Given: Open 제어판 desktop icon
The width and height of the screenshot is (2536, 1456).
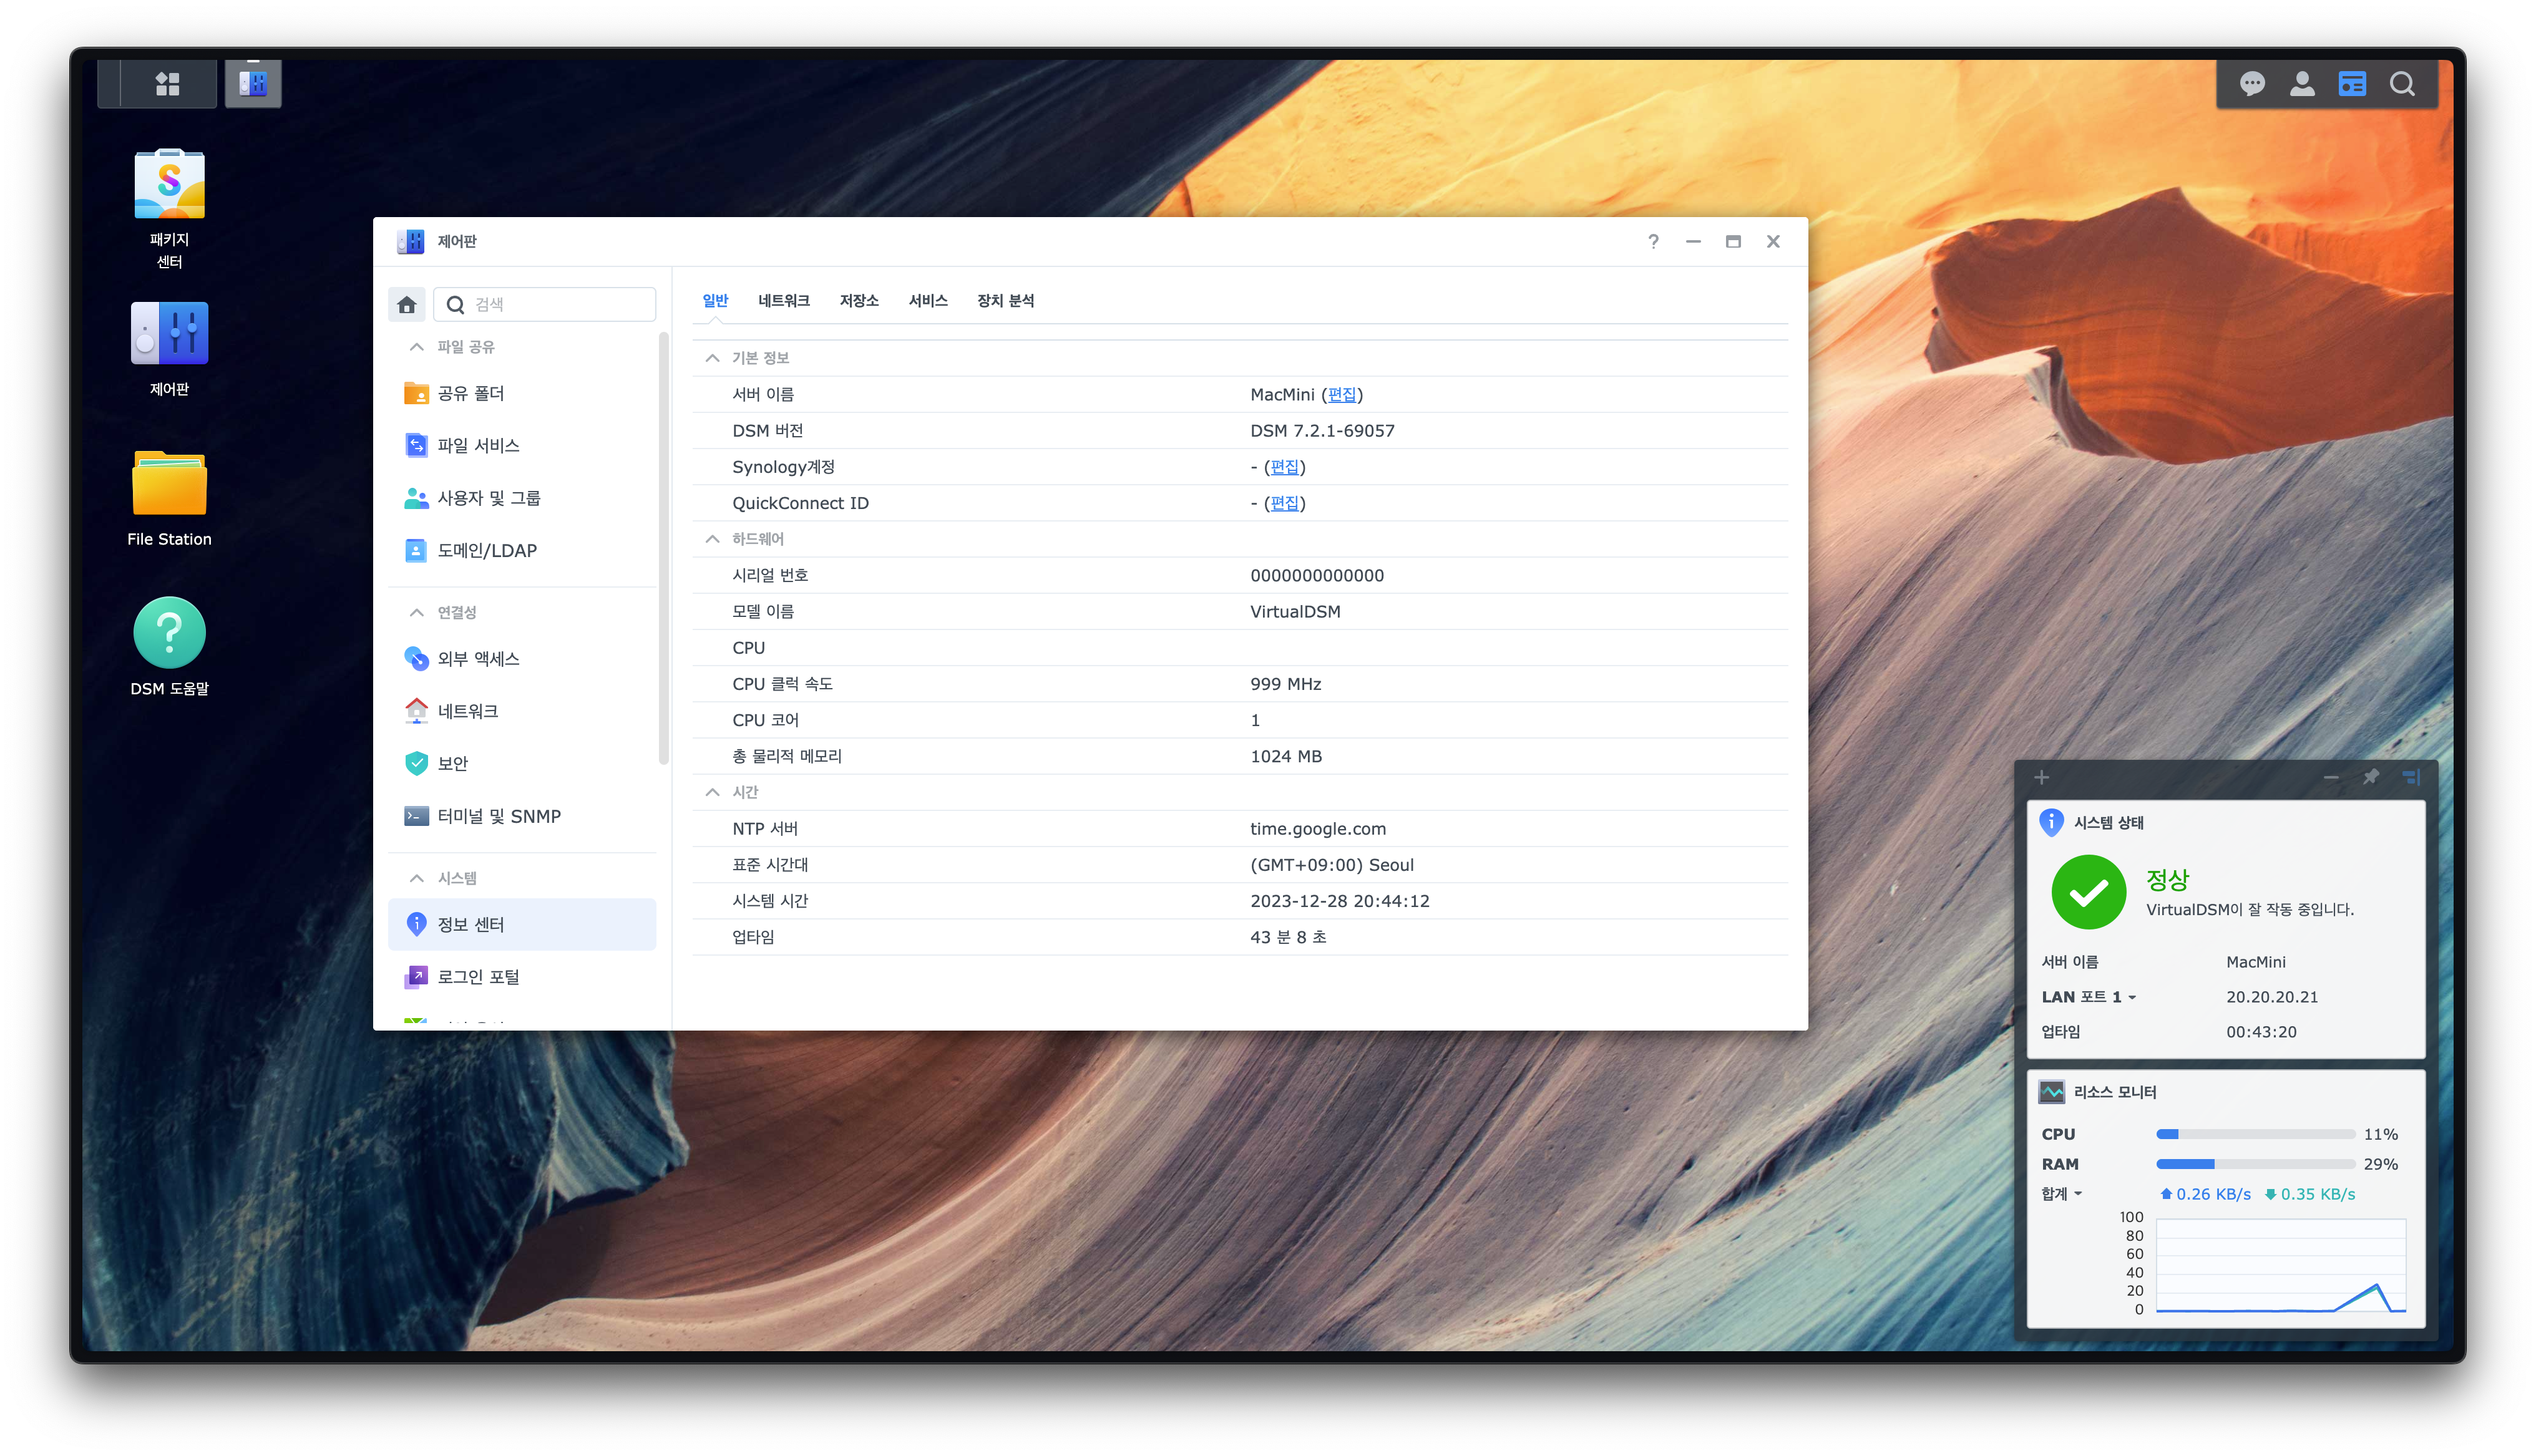Looking at the screenshot, I should (x=169, y=349).
